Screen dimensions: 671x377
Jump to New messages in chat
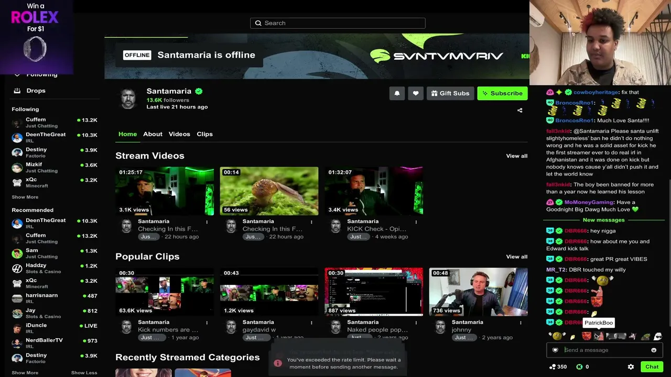pos(603,220)
